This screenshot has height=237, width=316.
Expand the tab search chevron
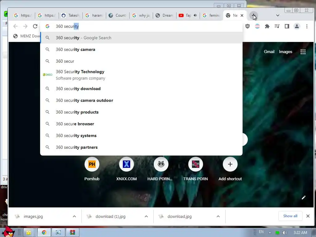click(277, 15)
